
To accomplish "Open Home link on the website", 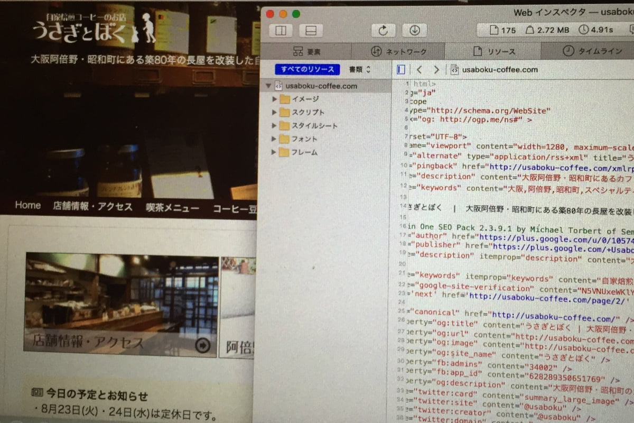I will pos(27,206).
